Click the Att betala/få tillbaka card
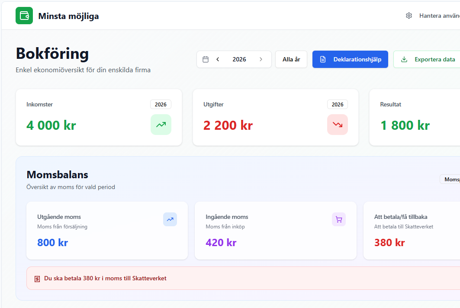Image resolution: width=460 pixels, height=308 pixels. (x=411, y=231)
